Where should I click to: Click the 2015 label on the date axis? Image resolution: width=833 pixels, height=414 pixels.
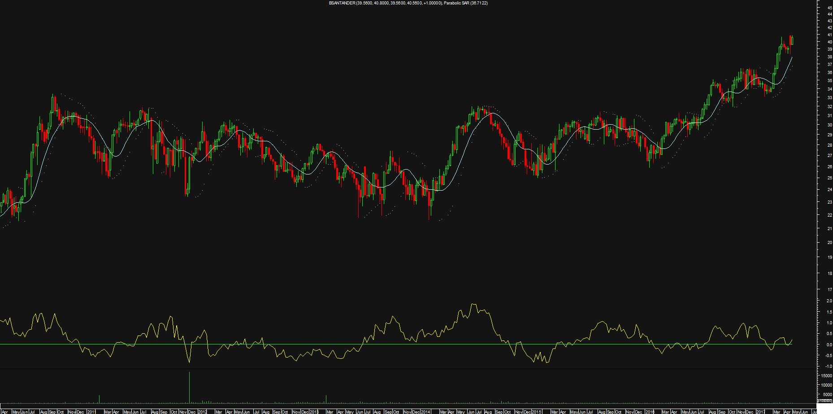click(x=537, y=411)
